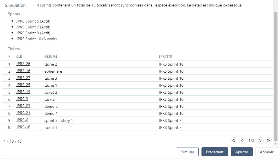Open ticket link JPRS-26
Viewport: 280px width, 159px height.
[x=23, y=64]
